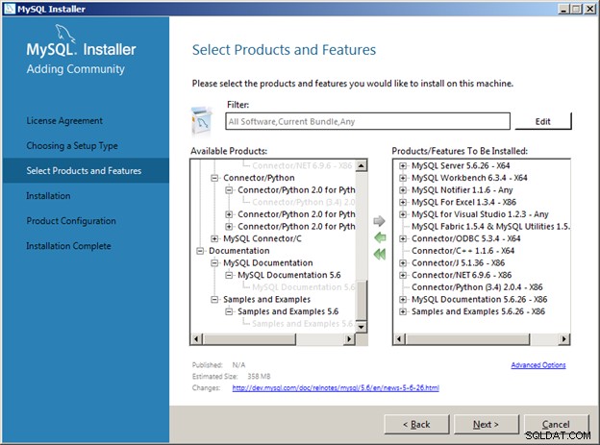The image size is (600, 445).
Task: Expand MySQL For Excel 1.3.4 - X86
Action: (403, 202)
